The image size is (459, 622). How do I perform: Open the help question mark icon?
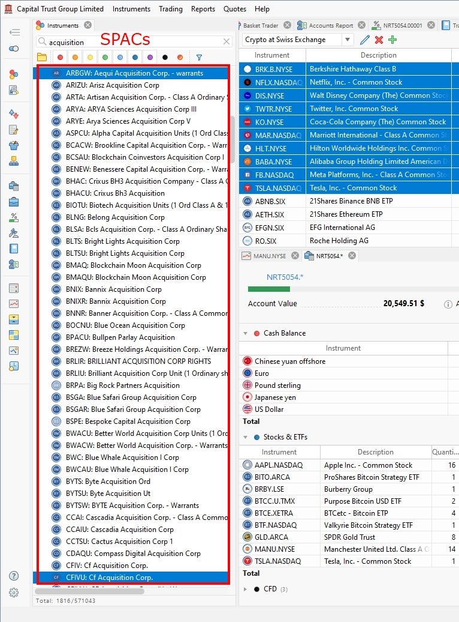click(14, 576)
